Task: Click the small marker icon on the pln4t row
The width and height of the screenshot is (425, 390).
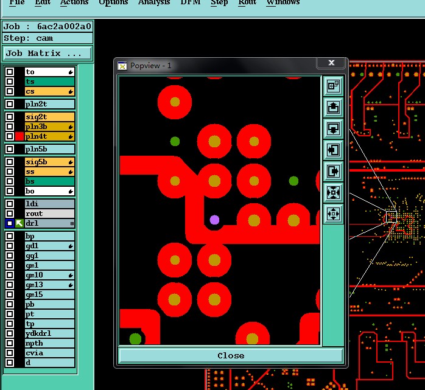Action: (x=71, y=136)
